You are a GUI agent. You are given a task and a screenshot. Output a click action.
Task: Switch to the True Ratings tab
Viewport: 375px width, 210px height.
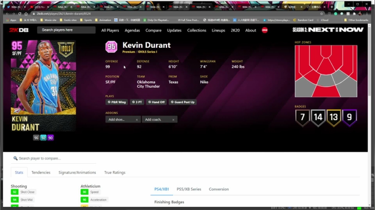[x=115, y=172]
